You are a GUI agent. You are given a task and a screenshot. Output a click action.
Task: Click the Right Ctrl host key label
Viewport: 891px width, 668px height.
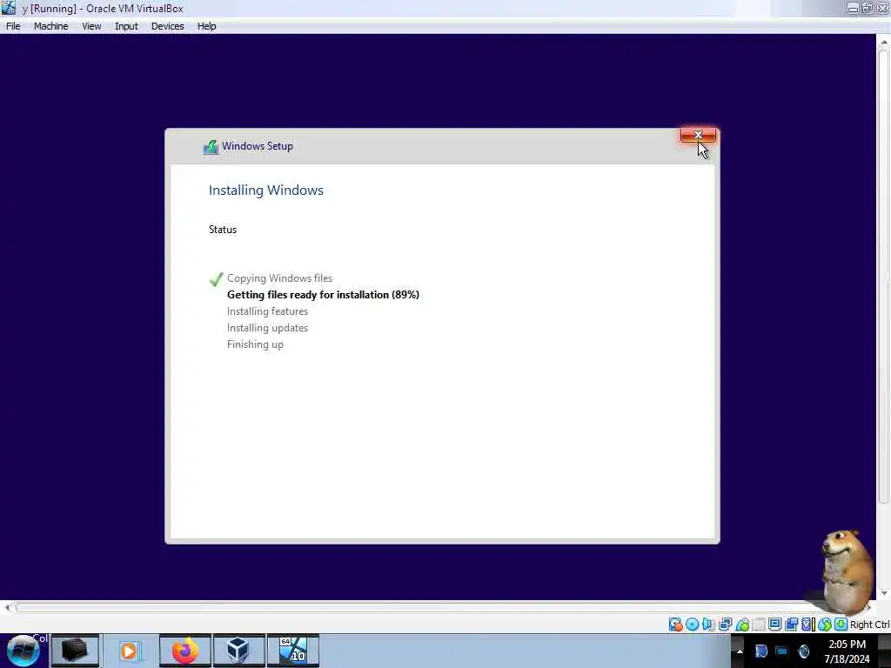[x=869, y=625]
